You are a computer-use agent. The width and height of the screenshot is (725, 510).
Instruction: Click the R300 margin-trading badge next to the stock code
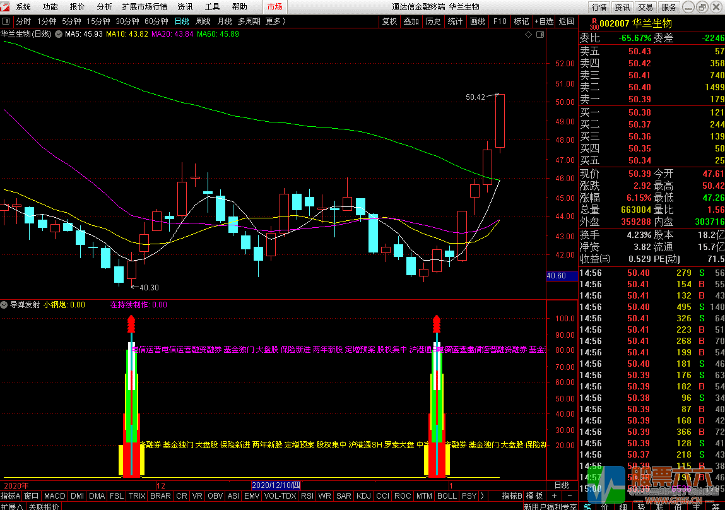[593, 24]
